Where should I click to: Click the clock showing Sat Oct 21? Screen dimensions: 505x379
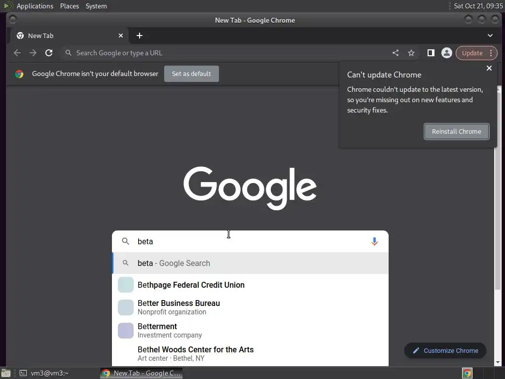click(478, 6)
